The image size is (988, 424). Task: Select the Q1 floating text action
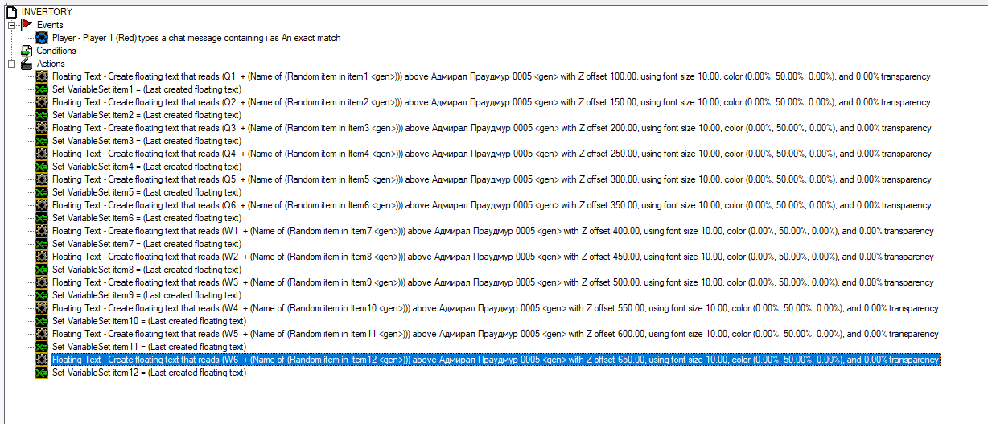tap(491, 76)
